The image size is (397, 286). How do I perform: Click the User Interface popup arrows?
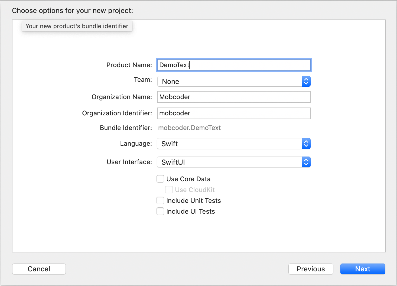tap(306, 162)
